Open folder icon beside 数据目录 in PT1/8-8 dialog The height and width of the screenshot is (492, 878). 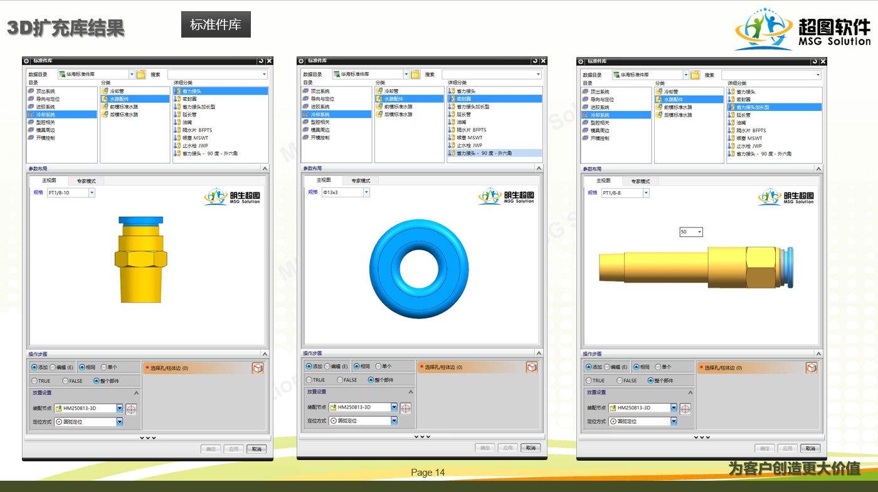(696, 75)
